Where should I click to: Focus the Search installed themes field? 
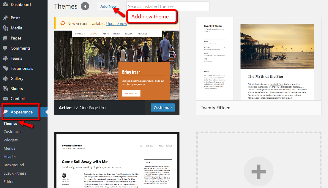pyautogui.click(x=168, y=6)
